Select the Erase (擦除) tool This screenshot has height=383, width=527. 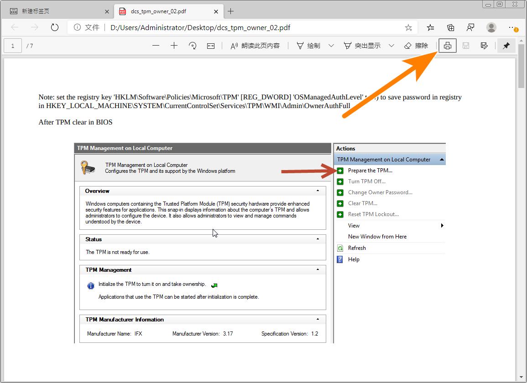(x=416, y=46)
